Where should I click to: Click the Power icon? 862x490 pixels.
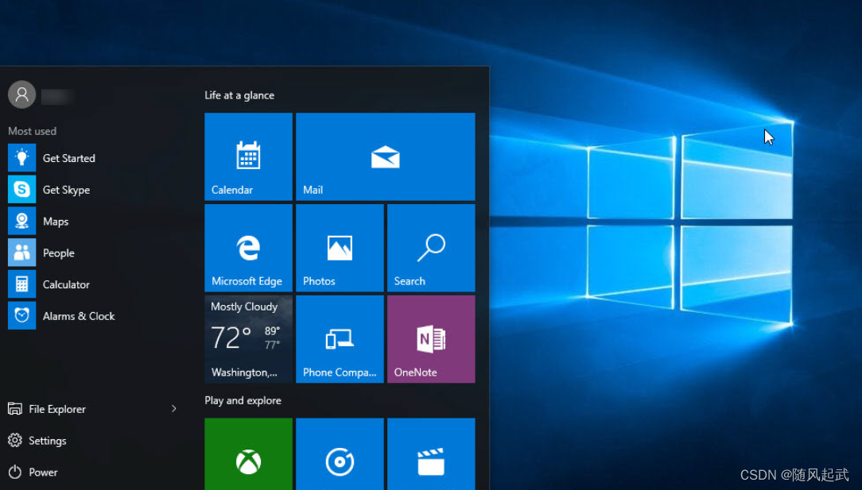tap(15, 472)
